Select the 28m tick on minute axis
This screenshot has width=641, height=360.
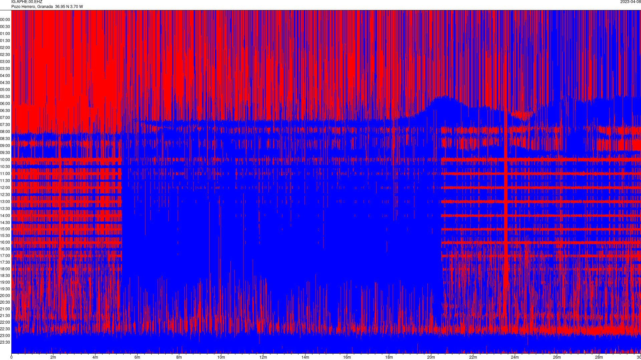(x=599, y=357)
